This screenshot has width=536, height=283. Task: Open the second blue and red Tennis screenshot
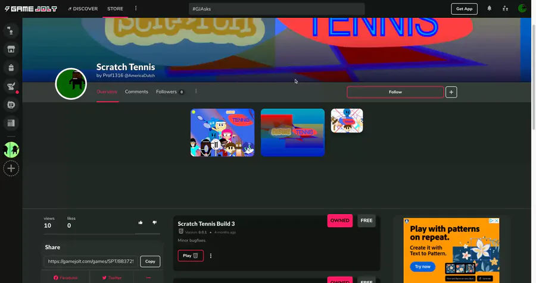(292, 133)
